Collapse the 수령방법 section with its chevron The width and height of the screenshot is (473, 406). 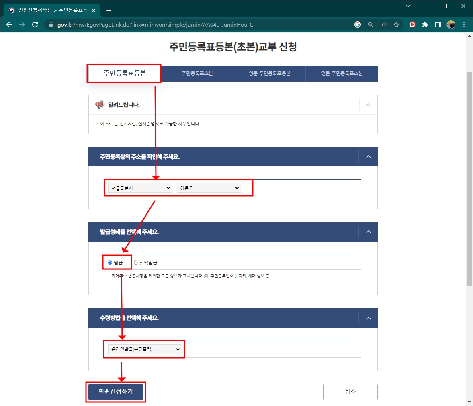click(x=368, y=318)
